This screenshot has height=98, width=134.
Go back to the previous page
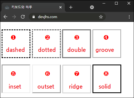pyautogui.click(x=5, y=17)
